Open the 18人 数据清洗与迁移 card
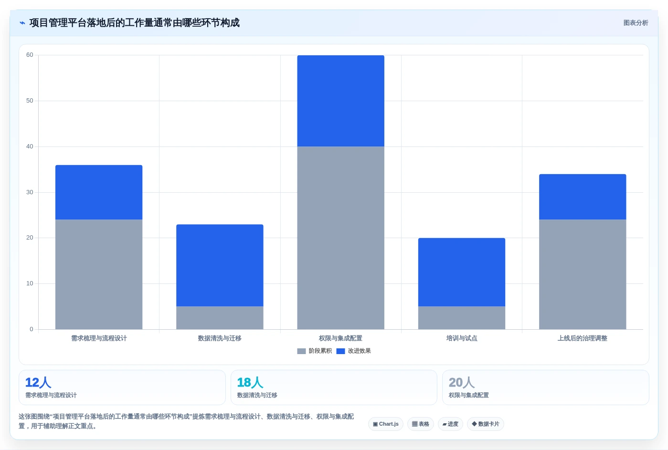Viewport: 668px width, 450px height. [334, 387]
